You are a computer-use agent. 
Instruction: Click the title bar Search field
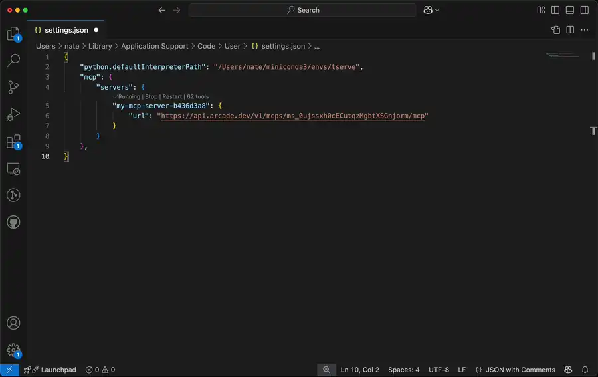tap(302, 10)
